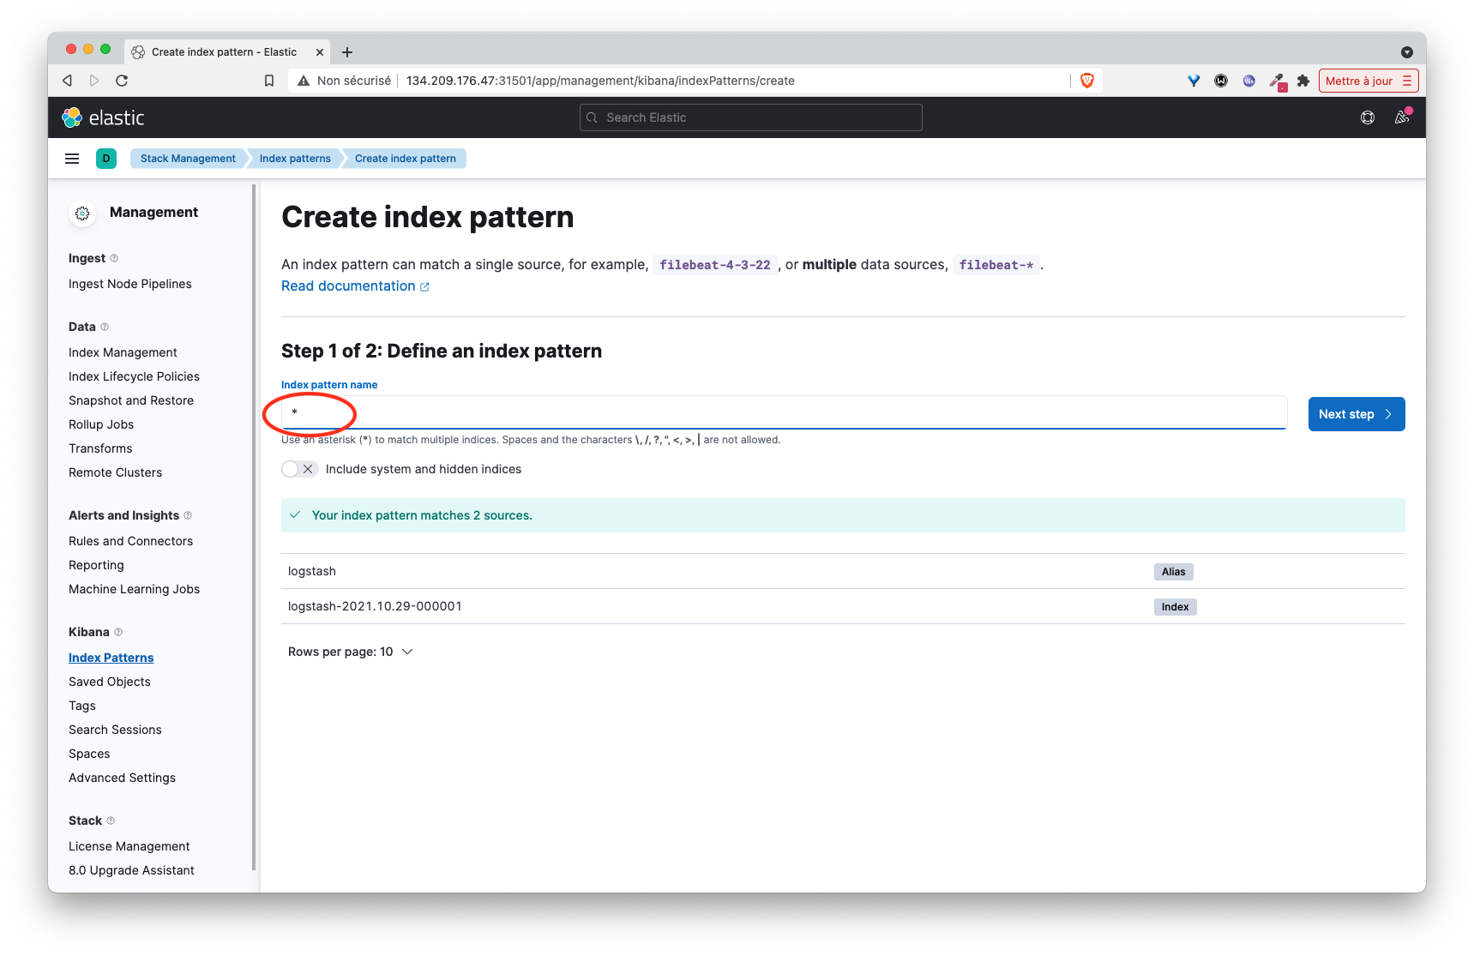Click the logstash alias row
Viewport: 1474px width, 956px height.
(843, 571)
